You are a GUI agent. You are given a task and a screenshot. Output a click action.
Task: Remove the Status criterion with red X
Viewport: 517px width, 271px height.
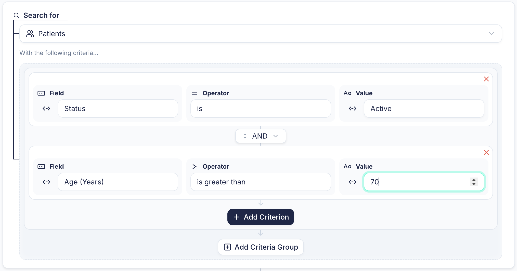point(486,79)
